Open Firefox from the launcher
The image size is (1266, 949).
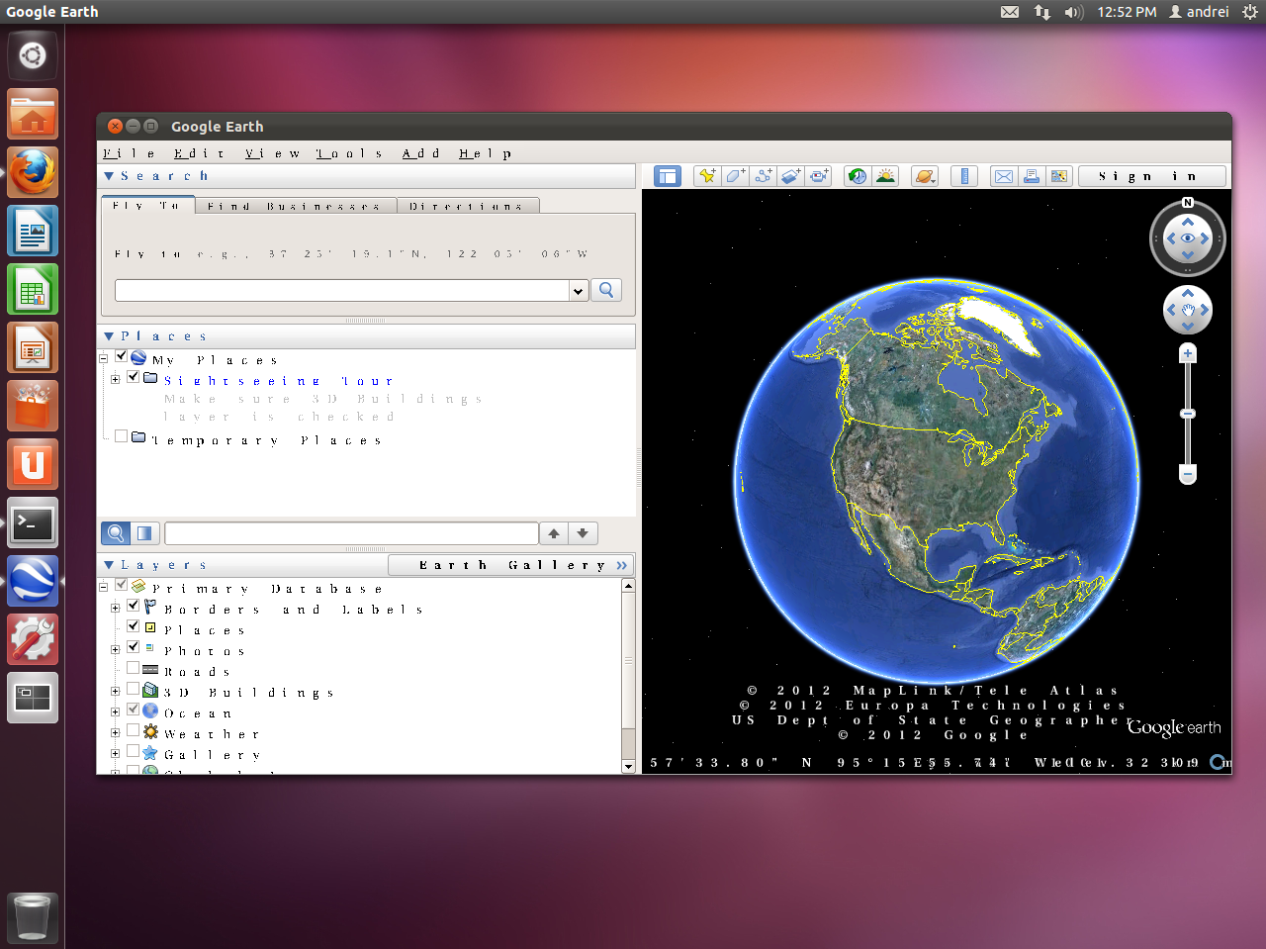(33, 172)
